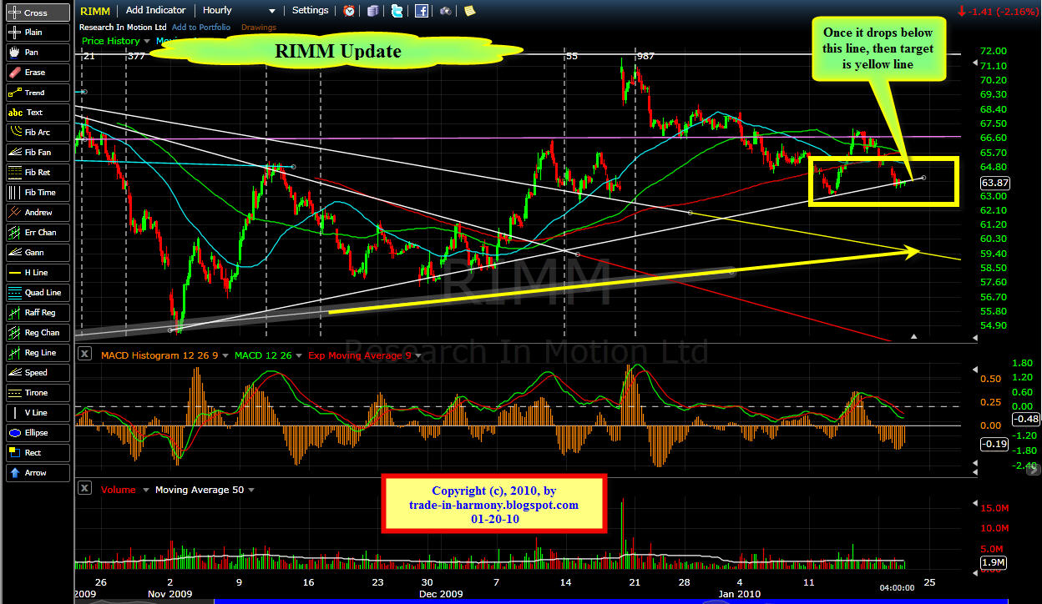Image resolution: width=1042 pixels, height=604 pixels.
Task: Expand the Exp Moving Average 9 dropdown
Action: 419,354
